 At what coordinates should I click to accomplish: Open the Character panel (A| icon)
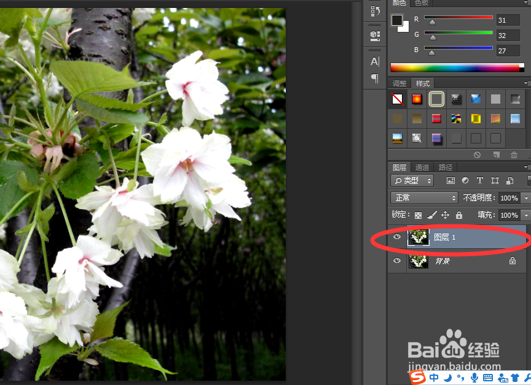click(x=375, y=61)
